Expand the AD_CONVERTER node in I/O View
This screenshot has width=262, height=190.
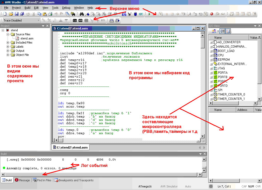click(x=211, y=43)
